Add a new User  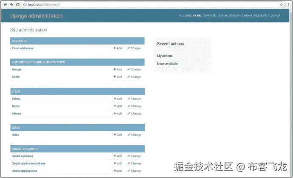(118, 77)
